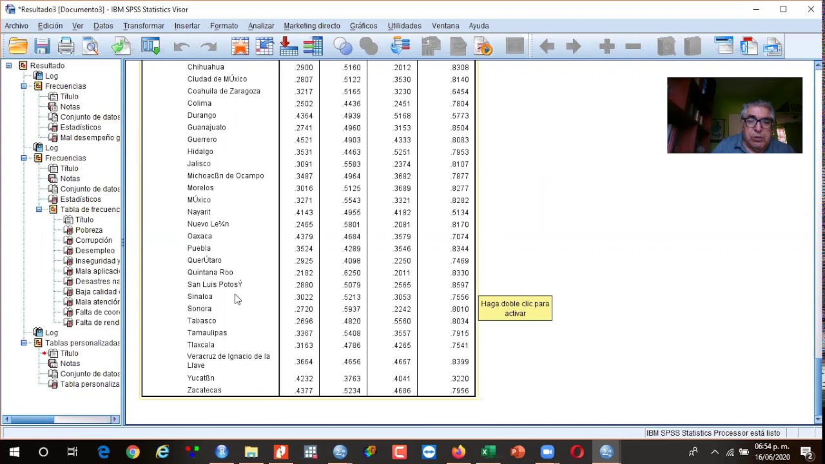The width and height of the screenshot is (825, 464).
Task: Undo the last action using the undo arrow
Action: tap(181, 46)
